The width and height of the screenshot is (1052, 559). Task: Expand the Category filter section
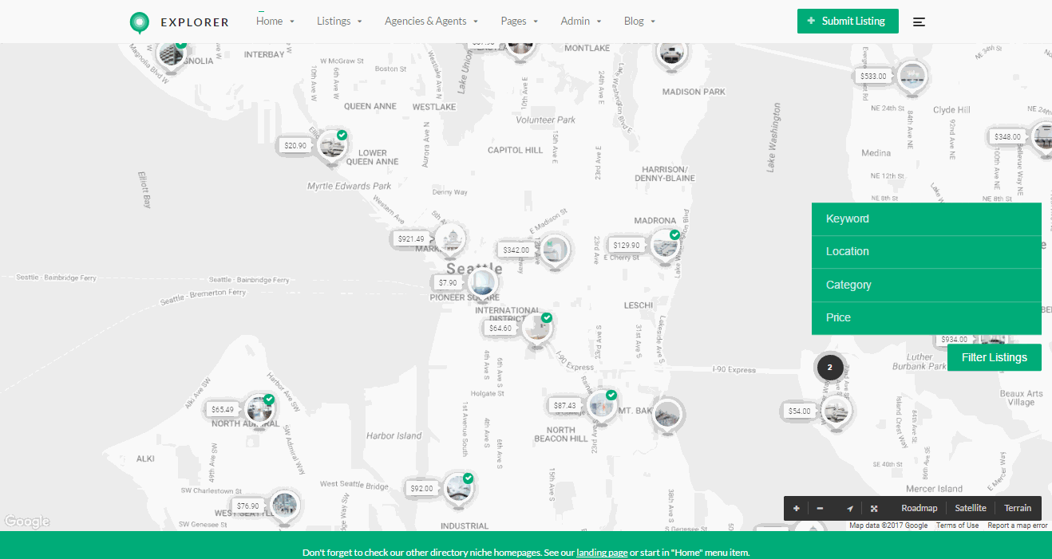[x=927, y=285]
